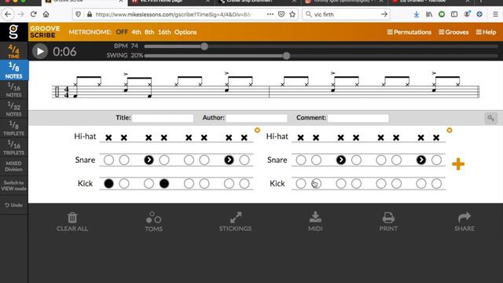503x283 pixels.
Task: Open measure two options circle icon
Action: (x=450, y=130)
